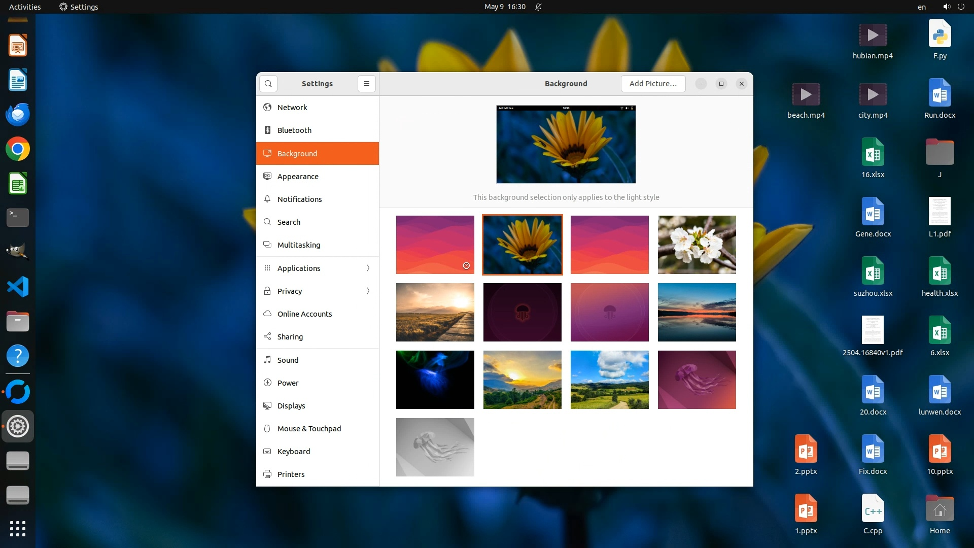Expand the Privacy submenu chevron
974x548 pixels.
(368, 291)
